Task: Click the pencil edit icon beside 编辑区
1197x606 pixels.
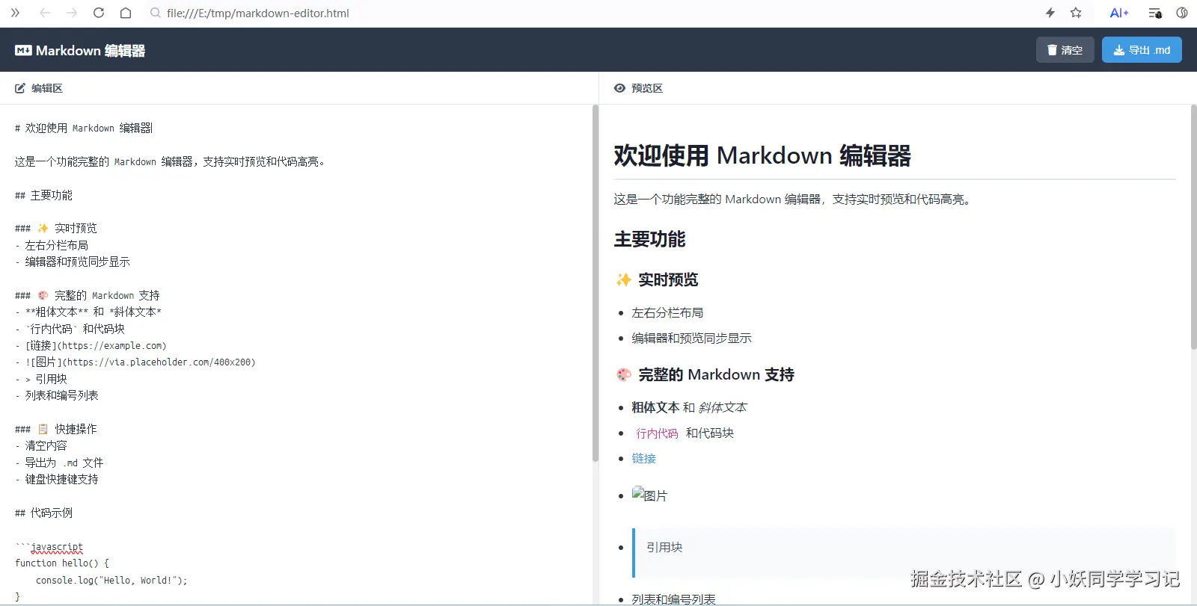Action: point(20,88)
